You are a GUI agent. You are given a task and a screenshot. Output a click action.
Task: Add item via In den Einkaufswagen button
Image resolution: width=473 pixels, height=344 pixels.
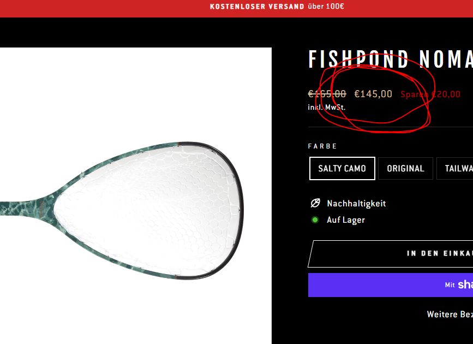coord(390,254)
